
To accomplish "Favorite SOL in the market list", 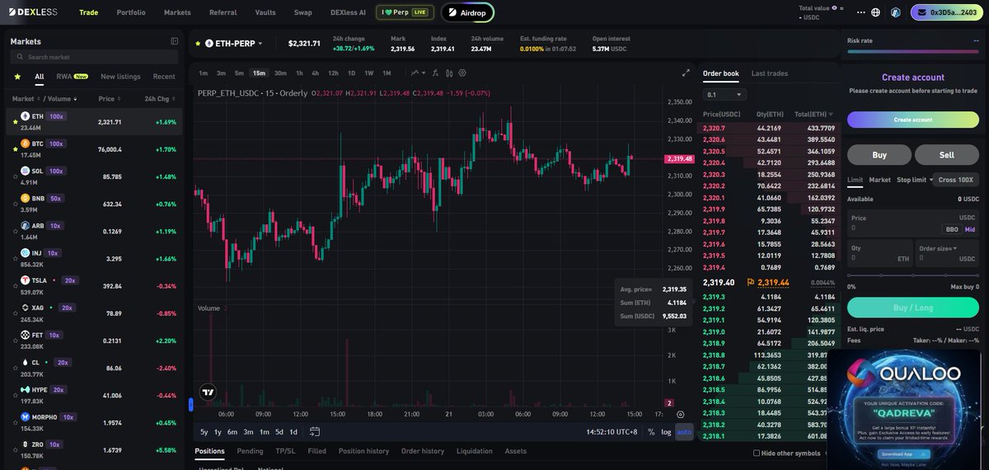I will tap(14, 176).
